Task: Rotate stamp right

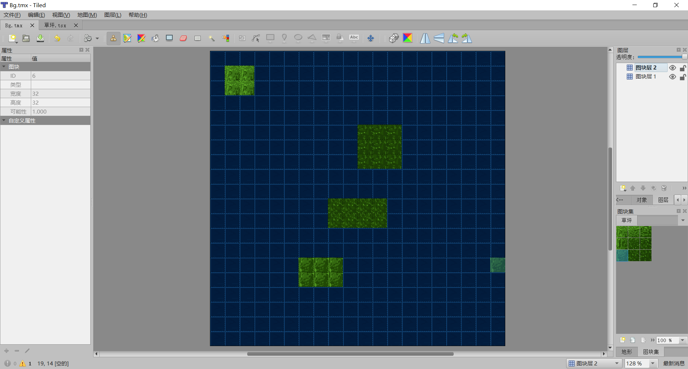Action: point(467,38)
